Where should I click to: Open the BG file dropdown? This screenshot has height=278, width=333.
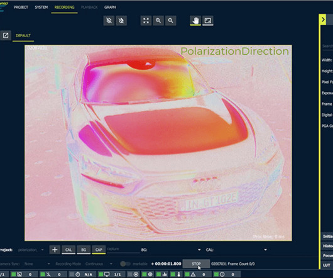(174, 250)
